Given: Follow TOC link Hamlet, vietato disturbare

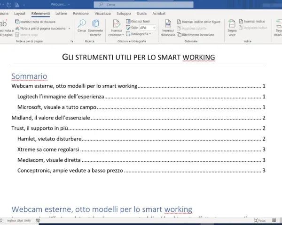Looking at the screenshot, I should click(x=141, y=139).
